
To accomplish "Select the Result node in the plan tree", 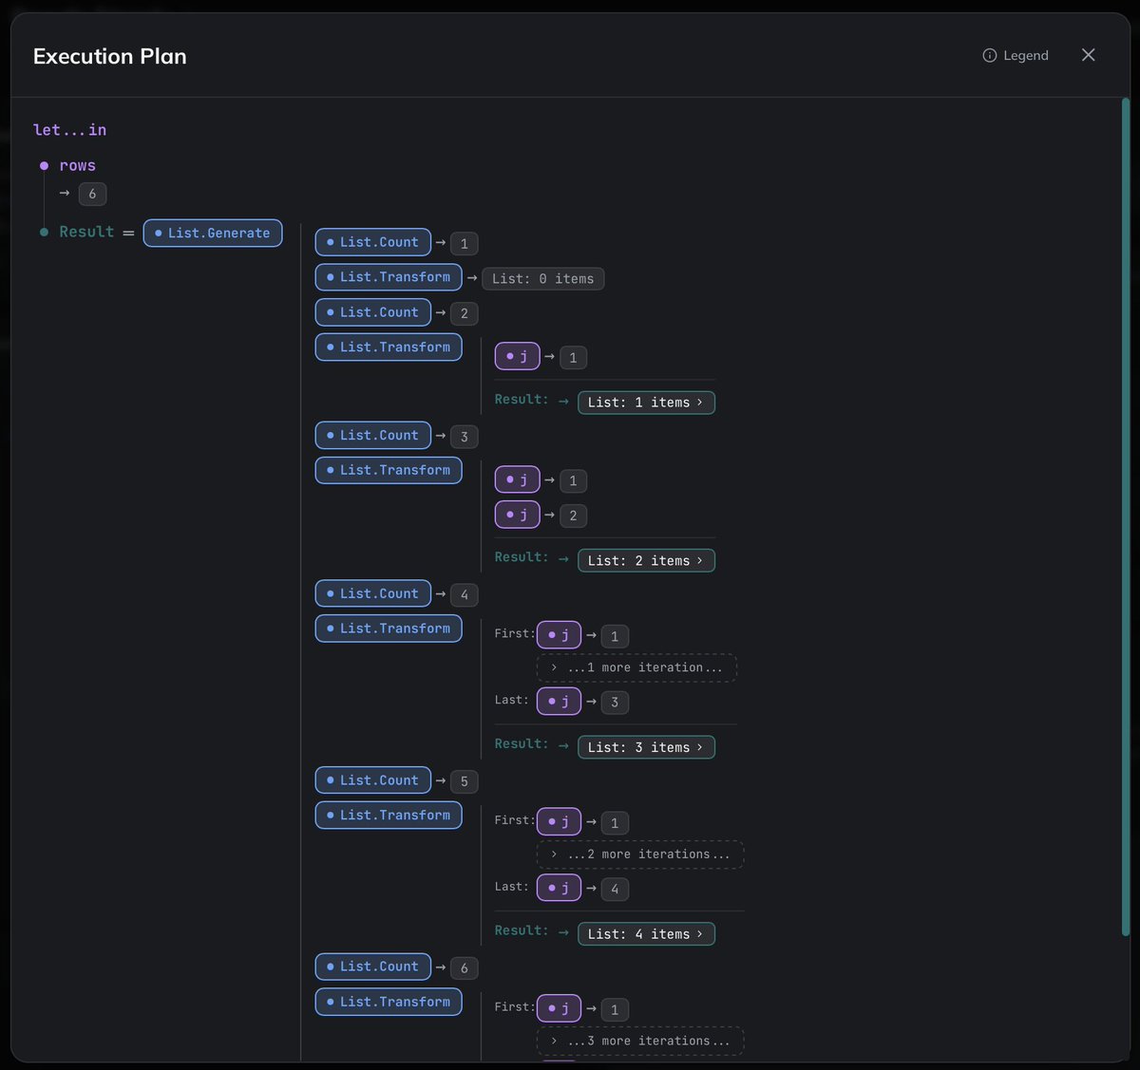I will (86, 232).
